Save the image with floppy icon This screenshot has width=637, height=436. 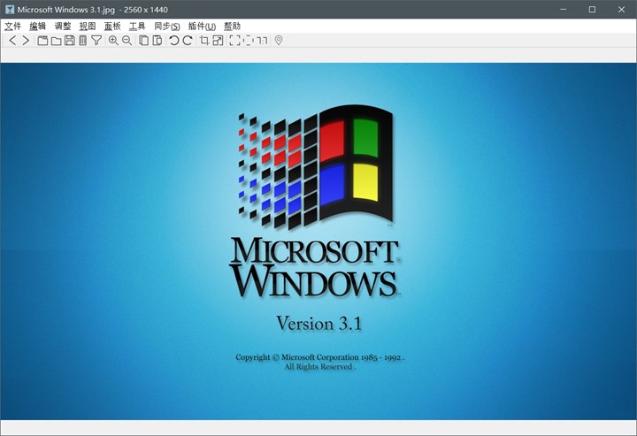click(x=70, y=40)
